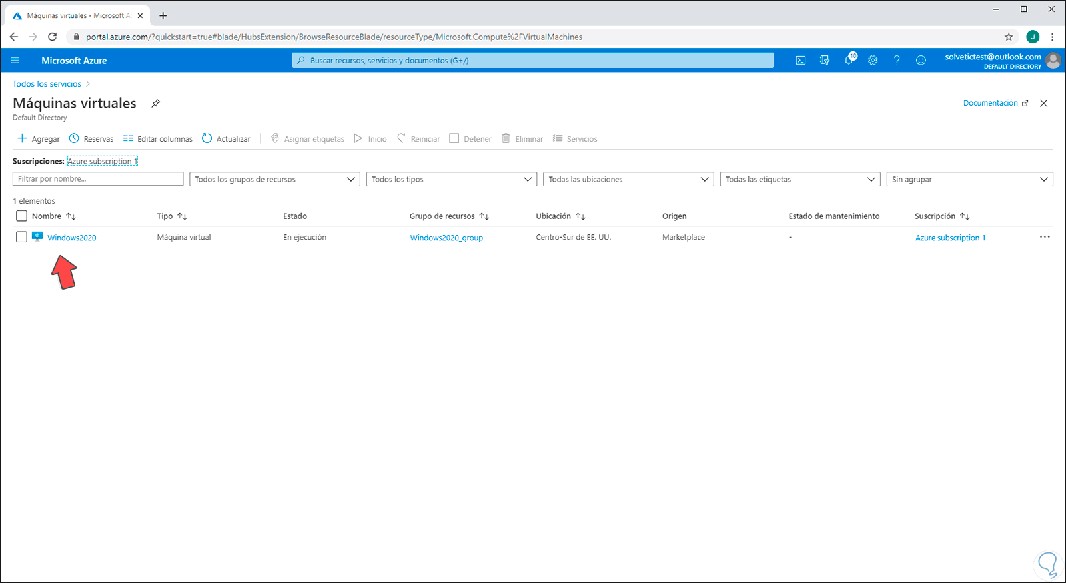Expand Todas las ubicaciones dropdown
1066x583 pixels.
[628, 179]
